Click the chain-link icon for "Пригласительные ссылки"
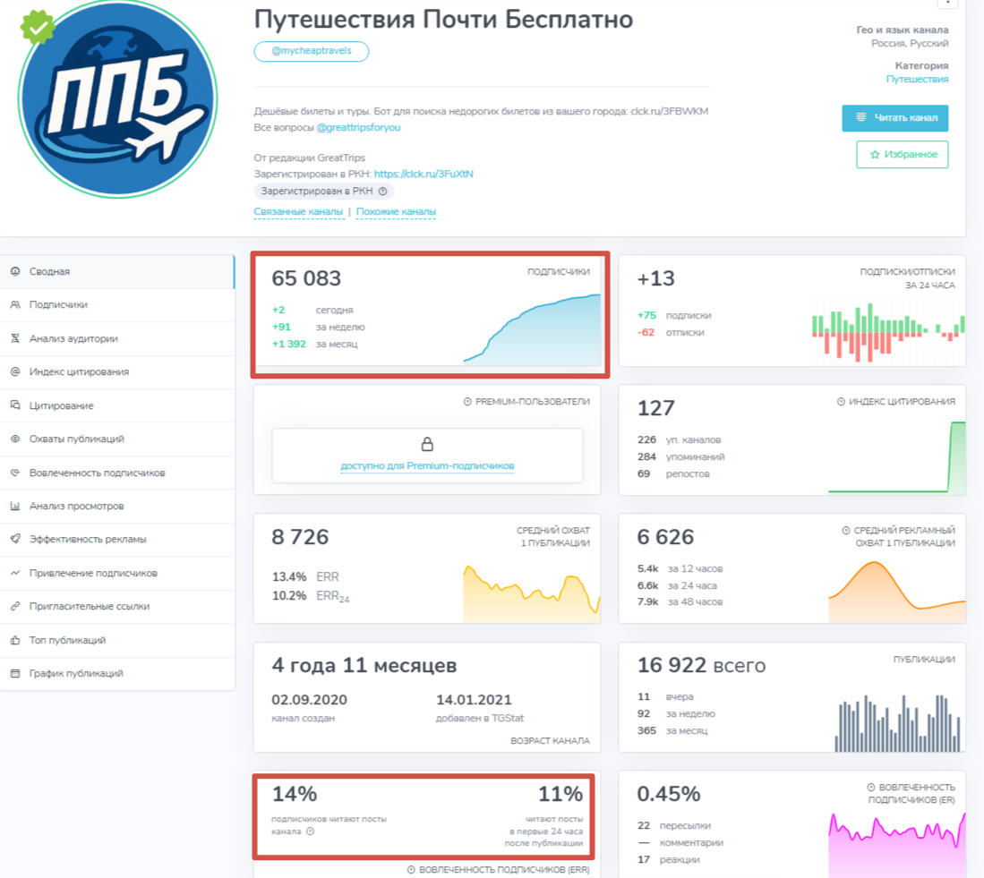Image resolution: width=984 pixels, height=878 pixels. pyautogui.click(x=15, y=607)
